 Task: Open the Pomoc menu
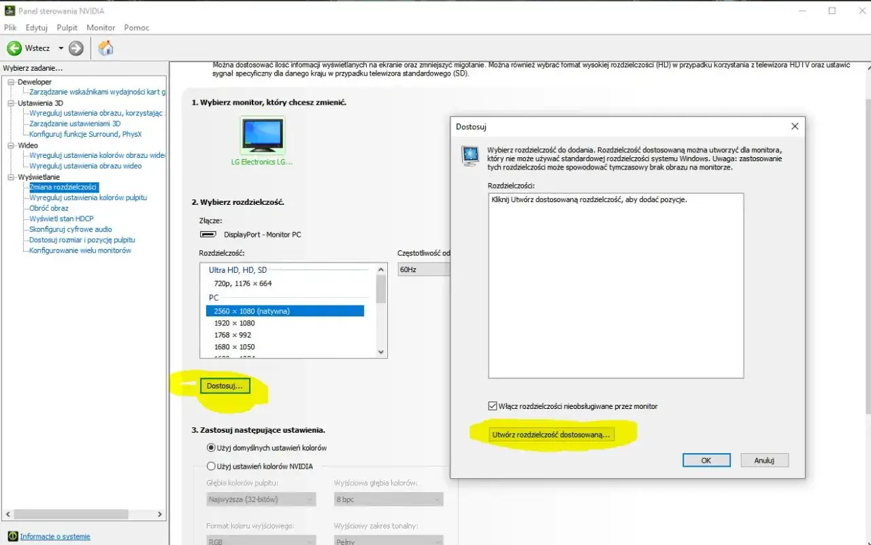pos(137,28)
